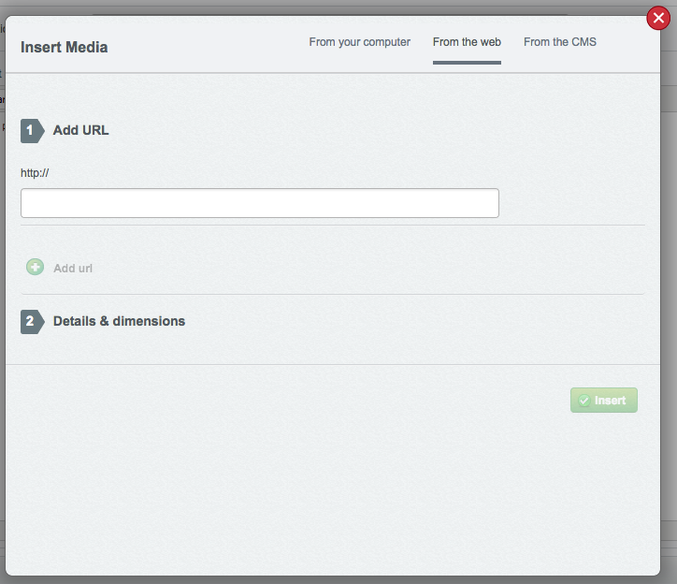Click the green plus icon
677x584 pixels.
click(x=35, y=268)
